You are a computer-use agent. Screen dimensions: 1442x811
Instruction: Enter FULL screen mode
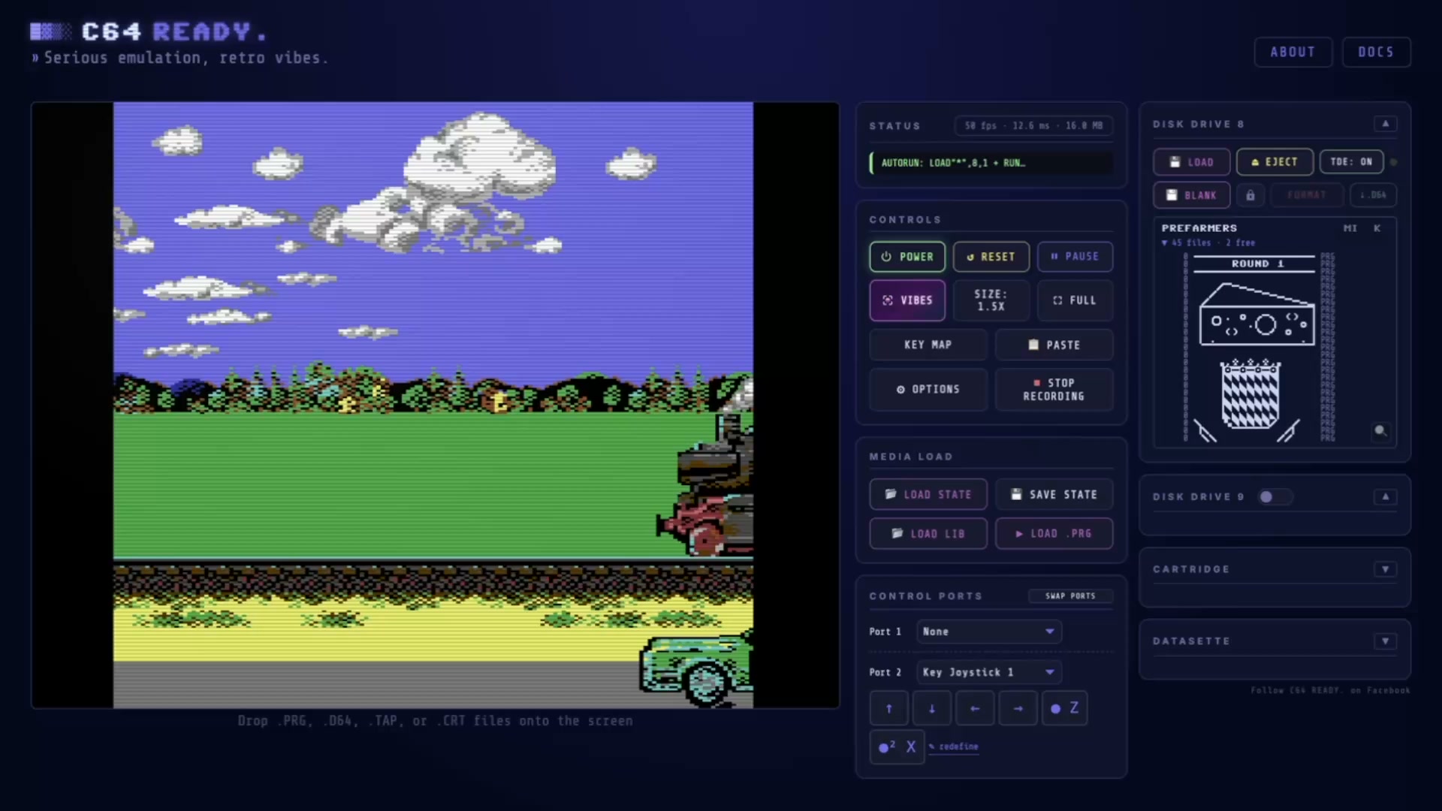(x=1075, y=300)
